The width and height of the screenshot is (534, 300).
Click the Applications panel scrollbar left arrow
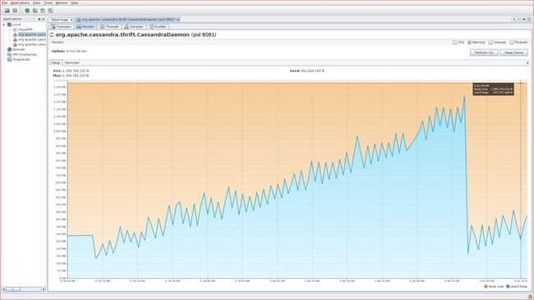(x=4, y=289)
